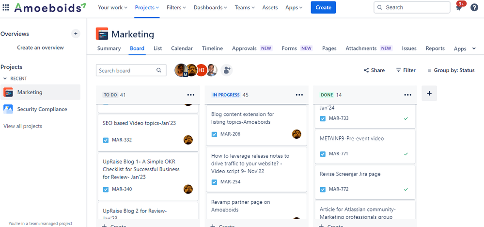The width and height of the screenshot is (484, 227).
Task: Switch to the Reports tab
Action: click(435, 48)
